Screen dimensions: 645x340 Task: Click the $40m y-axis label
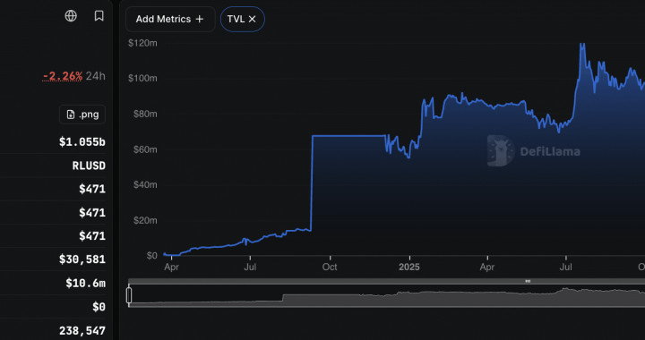145,185
